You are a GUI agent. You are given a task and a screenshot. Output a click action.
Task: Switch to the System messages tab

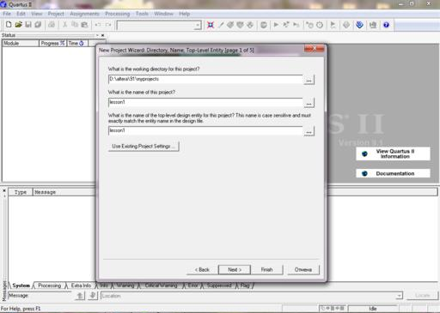pyautogui.click(x=21, y=286)
